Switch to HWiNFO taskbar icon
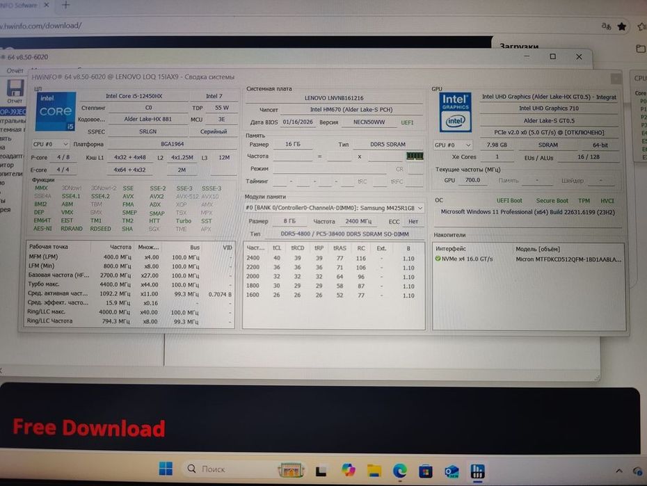This screenshot has height=486, width=647. (477, 471)
